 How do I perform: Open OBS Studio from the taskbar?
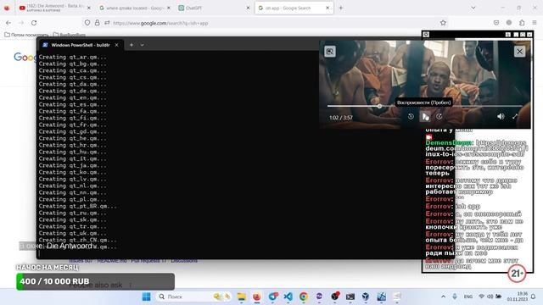tap(334, 297)
